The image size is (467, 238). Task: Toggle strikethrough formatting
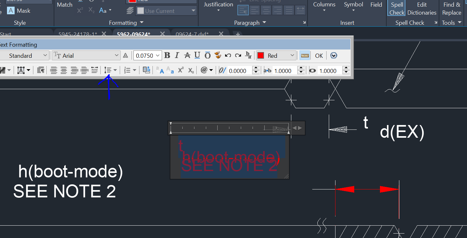pyautogui.click(x=187, y=55)
